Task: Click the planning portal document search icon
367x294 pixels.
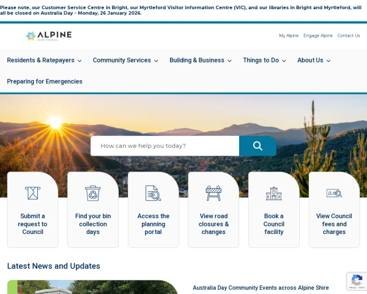Action: [153, 193]
